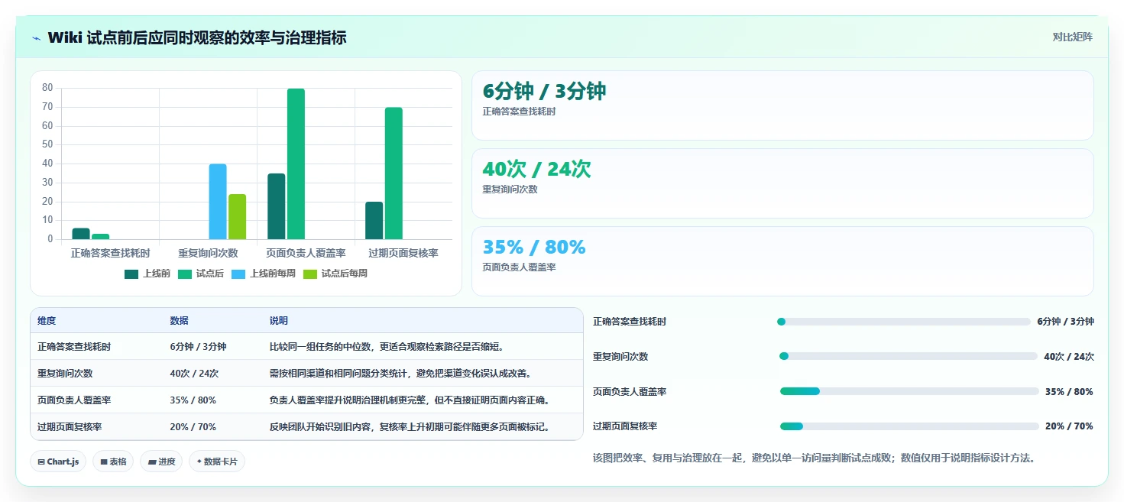Click the 数据卡片 tag chip

(x=217, y=462)
